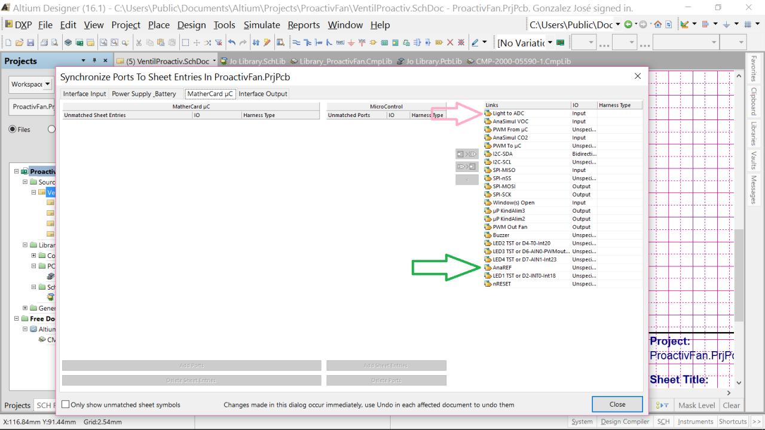Open the Jo Library.SchLib document tab
765x430 pixels.
[252, 61]
